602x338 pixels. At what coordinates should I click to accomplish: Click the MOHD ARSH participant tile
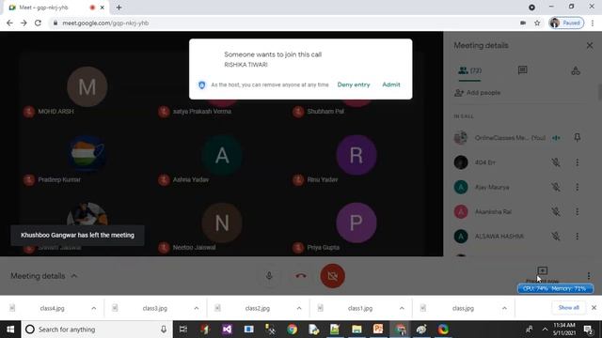(87, 86)
